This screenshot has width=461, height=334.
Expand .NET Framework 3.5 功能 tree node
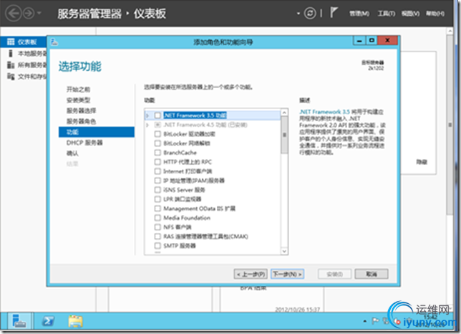point(148,115)
